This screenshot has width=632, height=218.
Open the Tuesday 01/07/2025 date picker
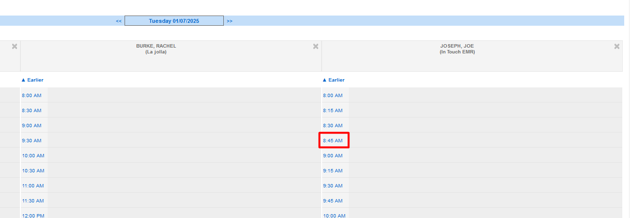(x=174, y=21)
